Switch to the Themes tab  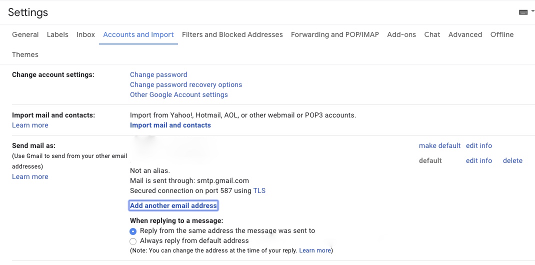[x=25, y=54]
